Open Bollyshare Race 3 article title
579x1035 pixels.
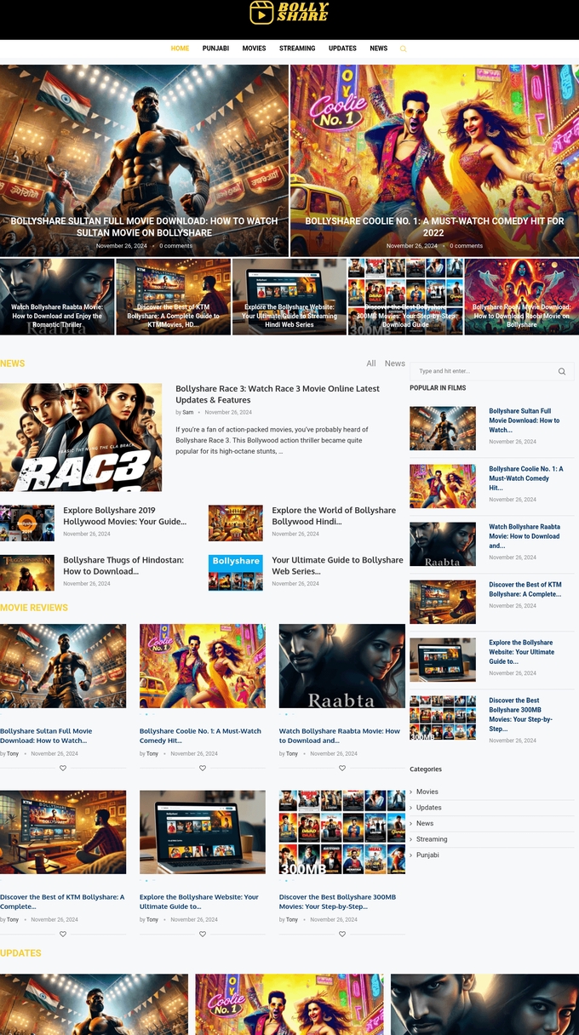(278, 394)
